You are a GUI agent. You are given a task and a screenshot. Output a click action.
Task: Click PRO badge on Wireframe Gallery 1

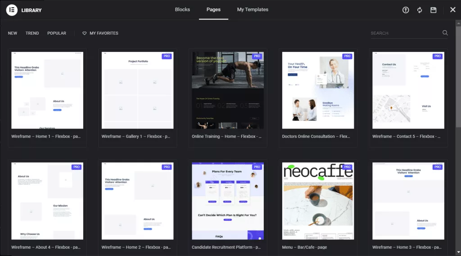167,56
